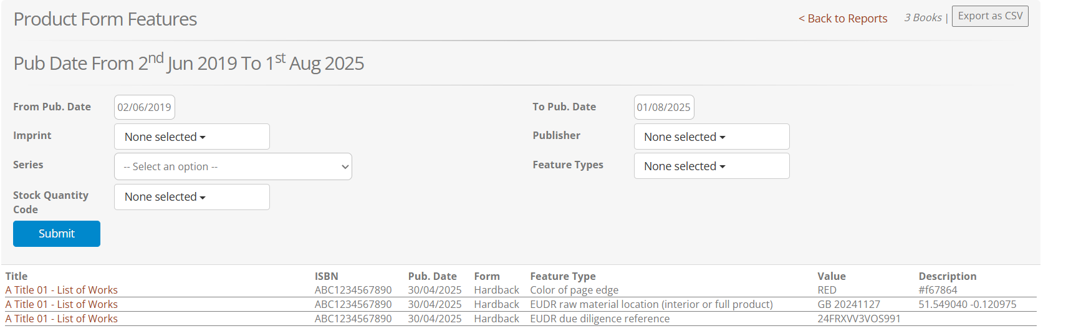Open title link in Color of page edge row
1076x336 pixels.
point(62,290)
